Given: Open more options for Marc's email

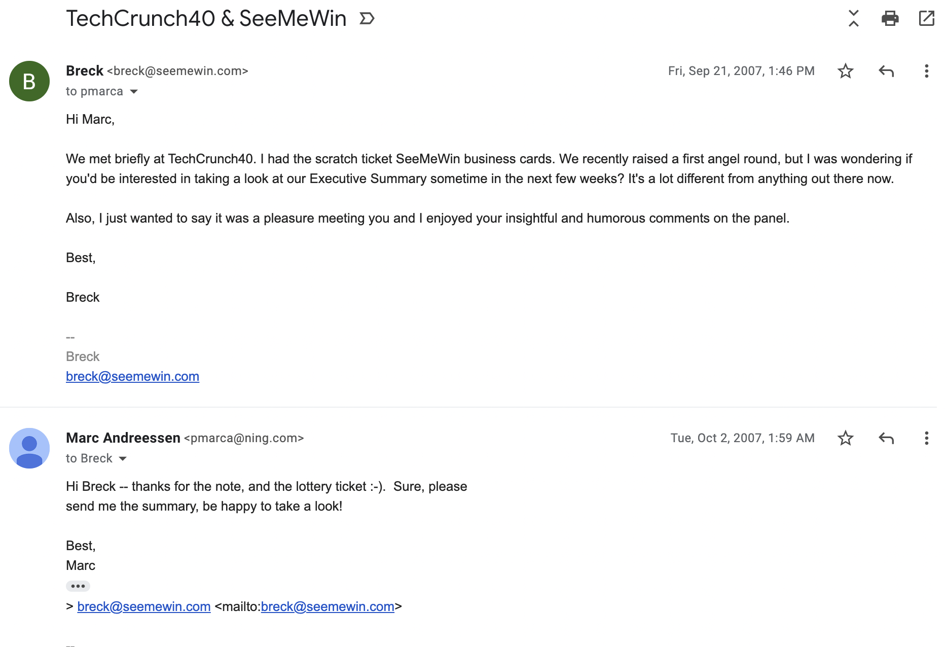Looking at the screenshot, I should [926, 438].
